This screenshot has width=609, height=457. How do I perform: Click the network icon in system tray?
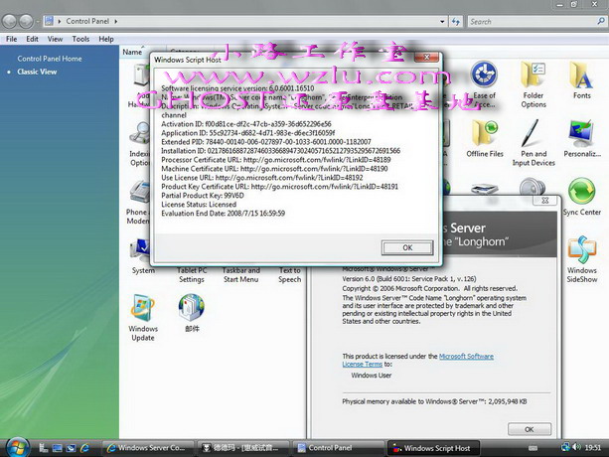565,447
